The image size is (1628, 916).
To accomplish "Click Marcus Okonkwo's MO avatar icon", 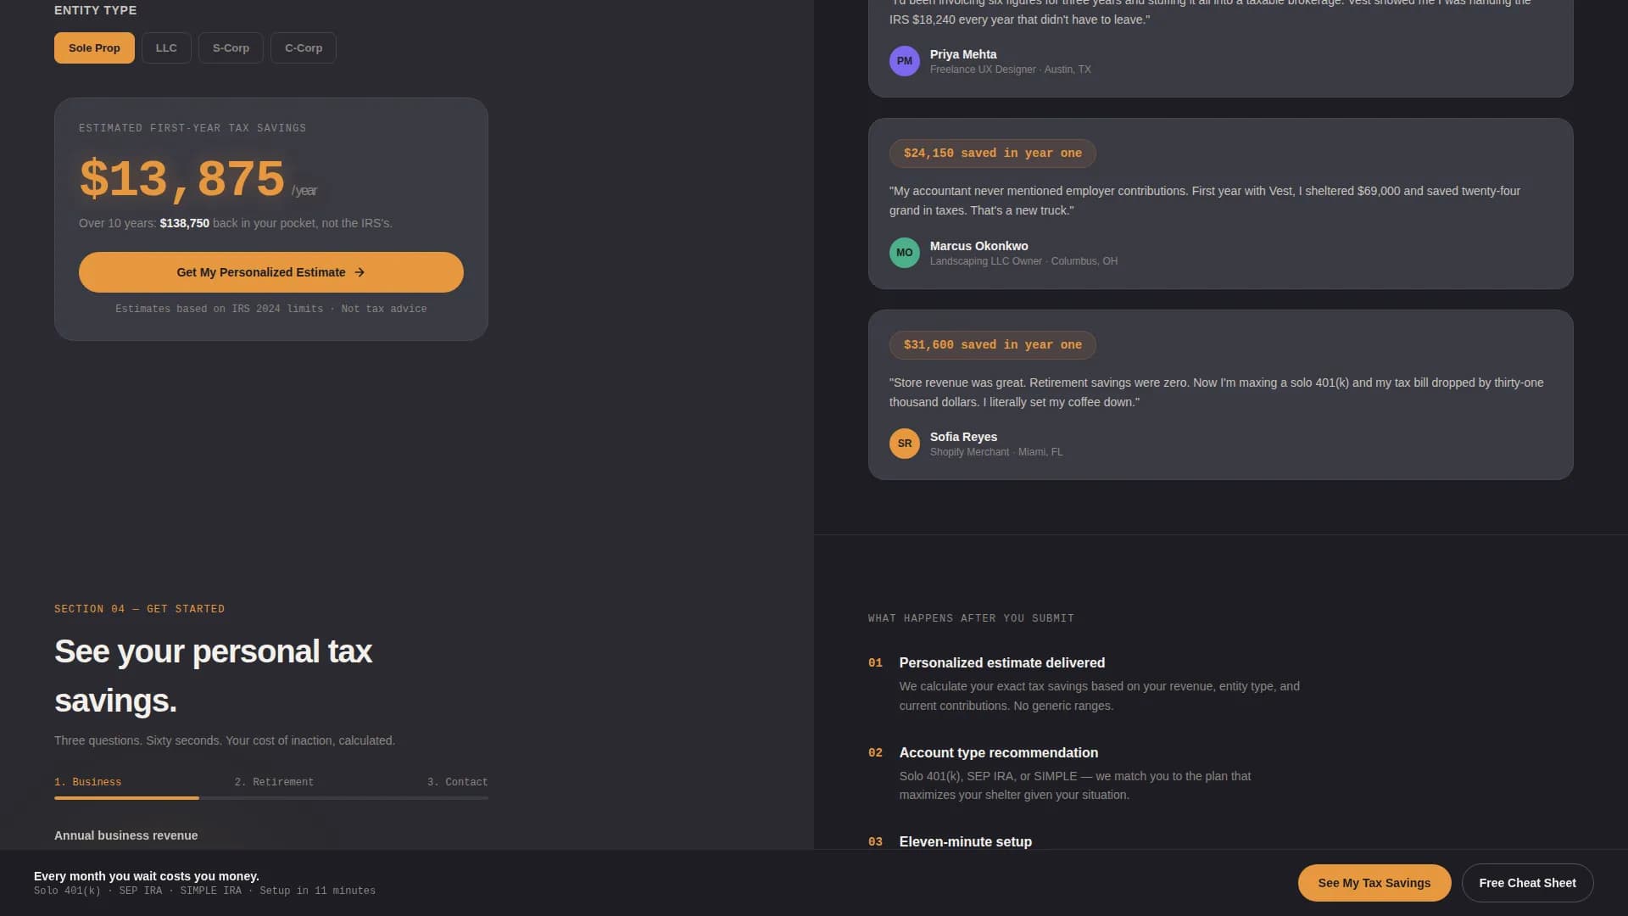I will coord(905,252).
